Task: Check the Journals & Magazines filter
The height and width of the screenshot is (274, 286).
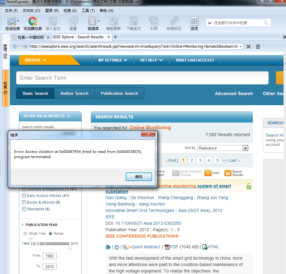Action: [x=24, y=189]
